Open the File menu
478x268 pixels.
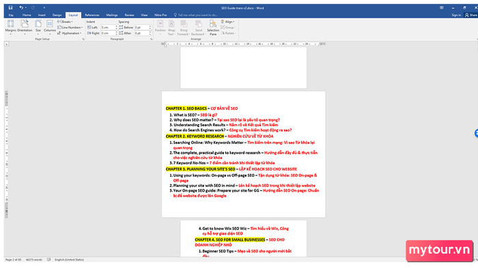[x=11, y=15]
